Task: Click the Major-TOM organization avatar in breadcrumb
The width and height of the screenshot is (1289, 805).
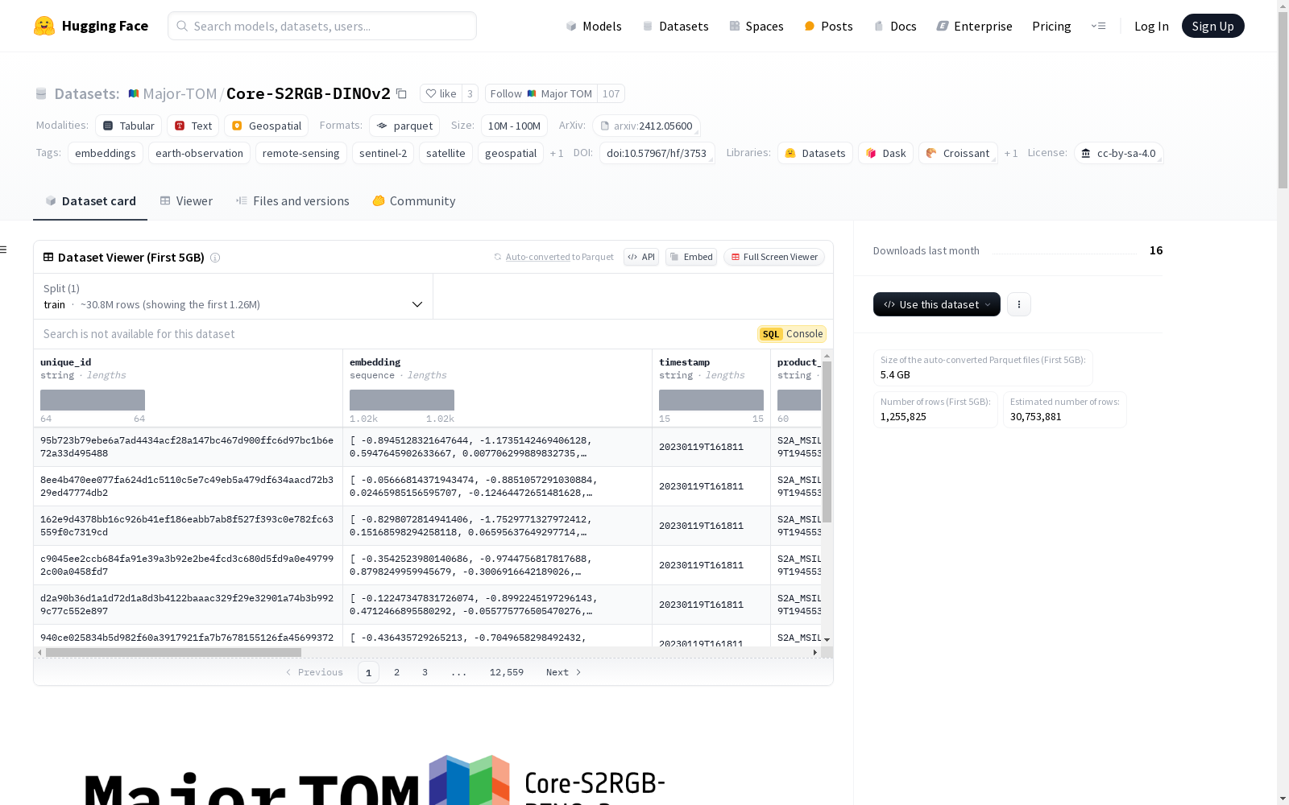Action: point(134,93)
